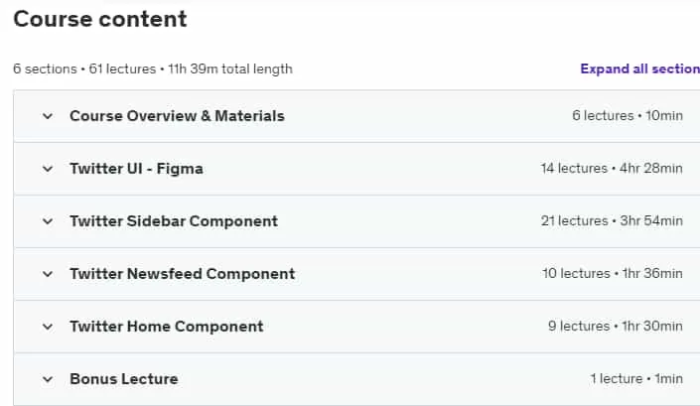Open the Twitter UI - Figma section title

click(x=136, y=169)
